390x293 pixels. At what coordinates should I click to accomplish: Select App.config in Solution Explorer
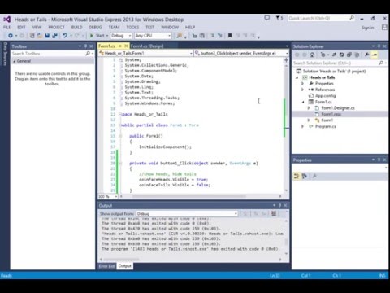[x=325, y=96]
